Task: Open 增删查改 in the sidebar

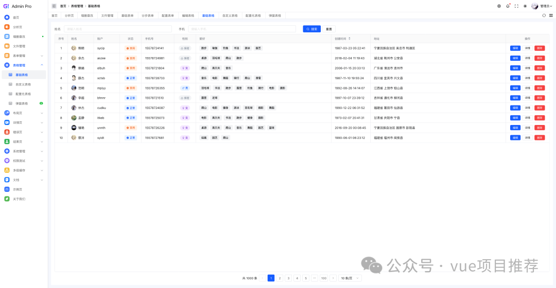Action: tap(19, 37)
